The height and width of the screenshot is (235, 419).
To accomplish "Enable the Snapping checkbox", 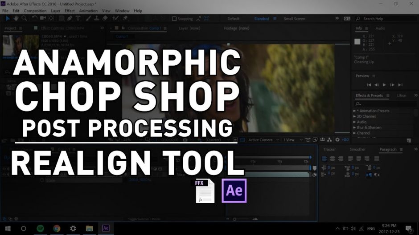I will (174, 19).
